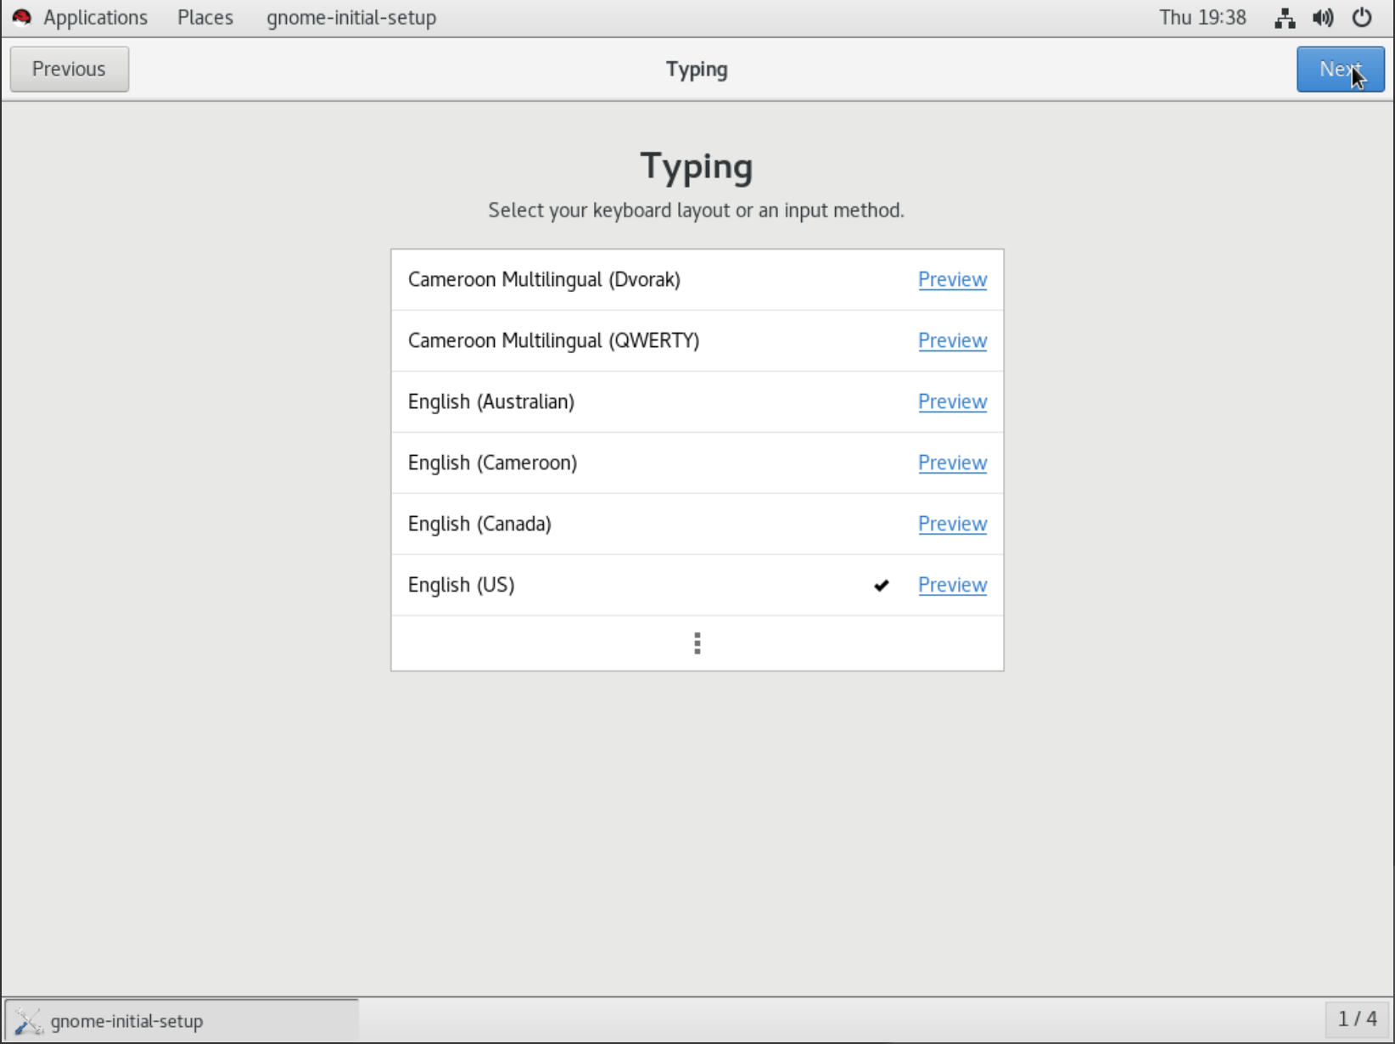Image resolution: width=1395 pixels, height=1044 pixels.
Task: Choose English (Australian) layout row
Action: tap(490, 401)
